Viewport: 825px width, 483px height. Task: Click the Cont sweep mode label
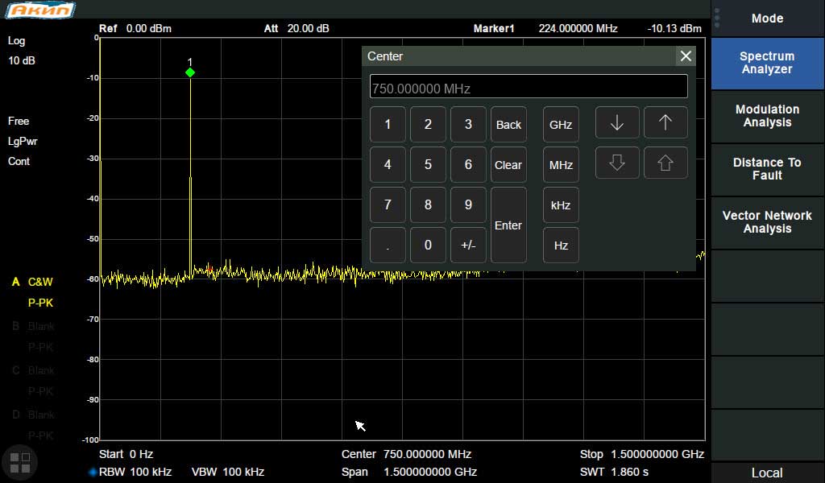[19, 161]
